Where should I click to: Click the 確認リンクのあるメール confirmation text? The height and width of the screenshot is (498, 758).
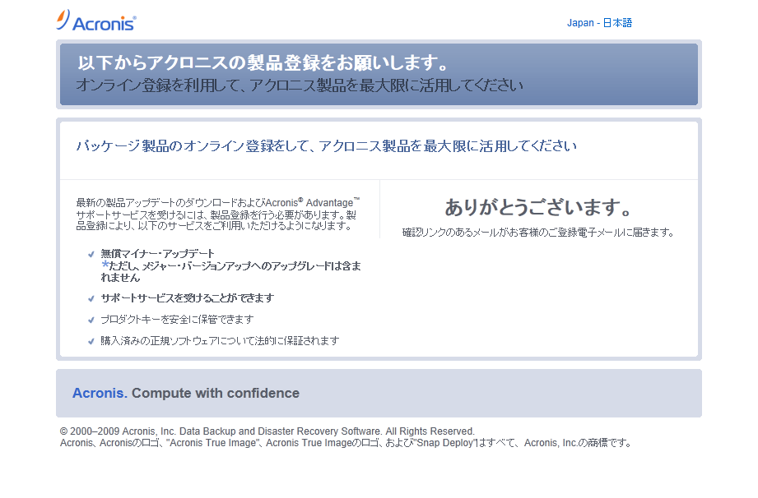[538, 233]
